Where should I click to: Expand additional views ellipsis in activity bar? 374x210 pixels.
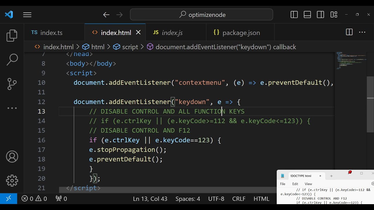coord(12,108)
